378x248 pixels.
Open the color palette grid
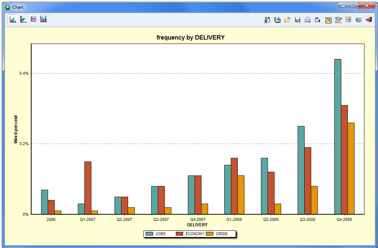pos(348,20)
